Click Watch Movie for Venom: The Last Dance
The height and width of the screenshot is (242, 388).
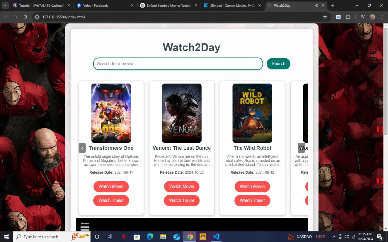(182, 186)
